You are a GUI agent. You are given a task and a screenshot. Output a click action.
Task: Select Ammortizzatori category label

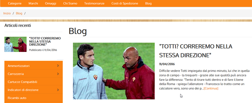(19, 66)
